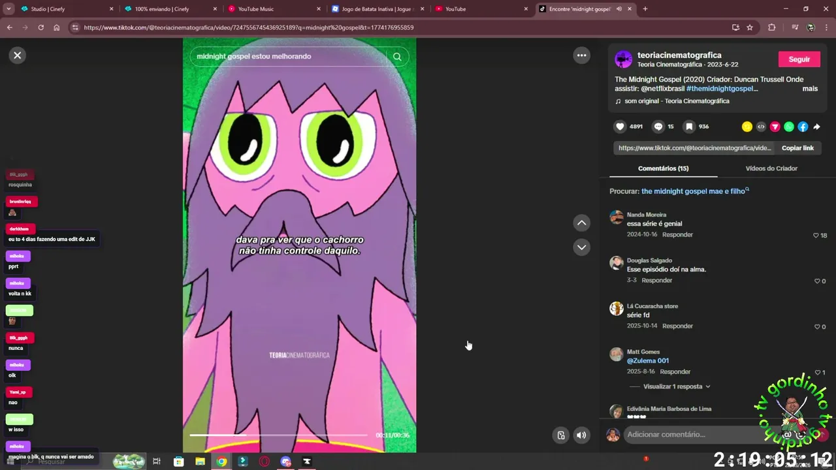The height and width of the screenshot is (470, 836).
Task: Click the search magnifier in the video search bar
Action: click(x=397, y=56)
